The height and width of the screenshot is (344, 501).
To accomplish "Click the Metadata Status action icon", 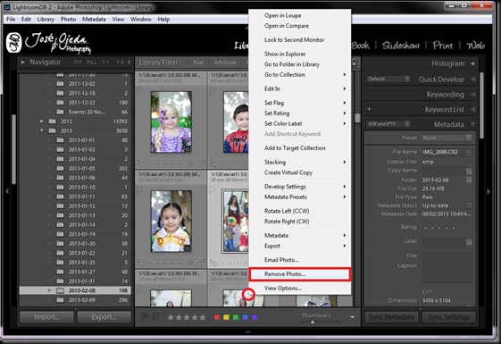I will click(x=469, y=206).
